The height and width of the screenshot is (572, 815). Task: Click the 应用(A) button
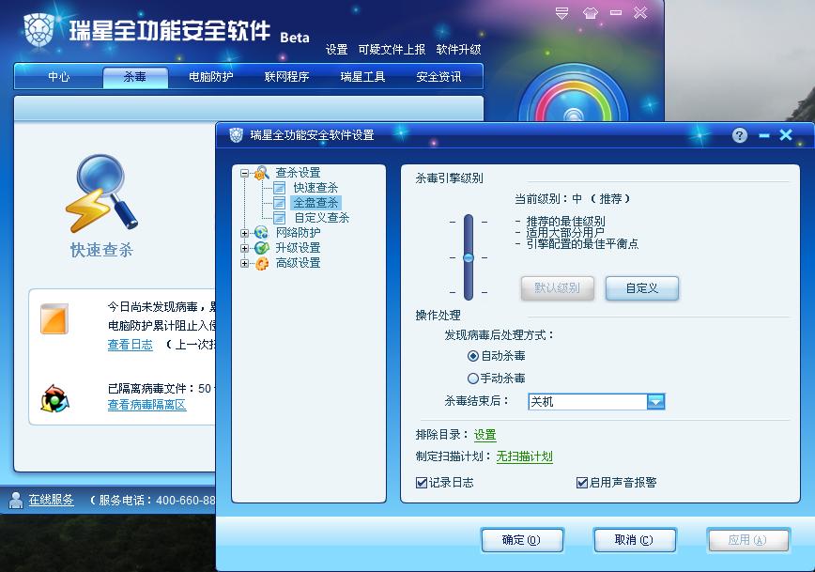coord(748,540)
